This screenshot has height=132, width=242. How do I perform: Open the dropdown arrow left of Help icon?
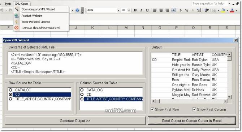[72, 11]
